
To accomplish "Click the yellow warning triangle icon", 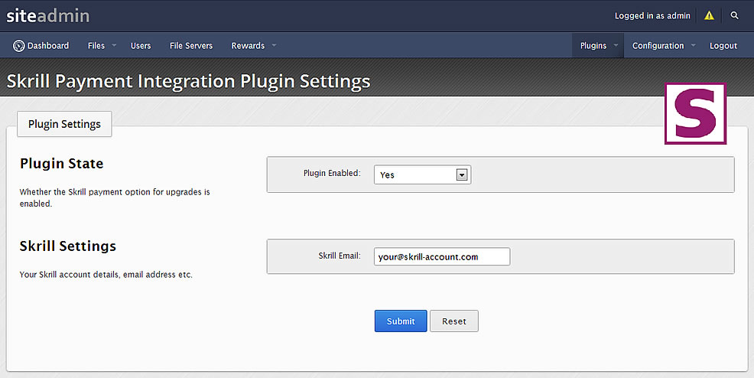I will point(709,15).
